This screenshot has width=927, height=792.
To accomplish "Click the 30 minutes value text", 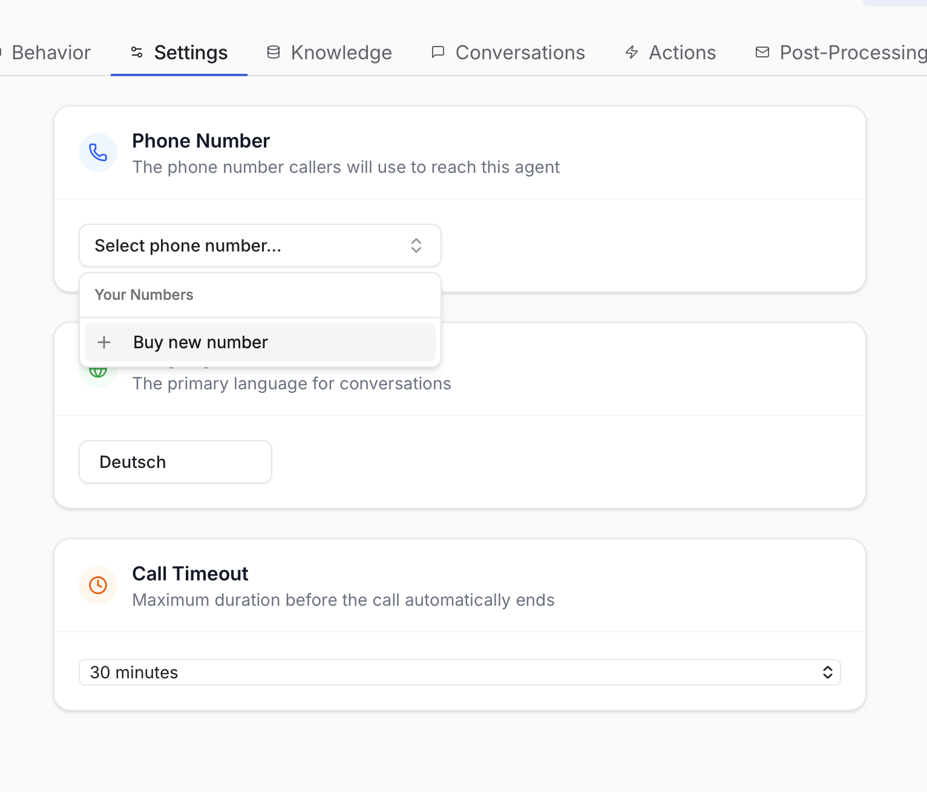I will click(134, 672).
